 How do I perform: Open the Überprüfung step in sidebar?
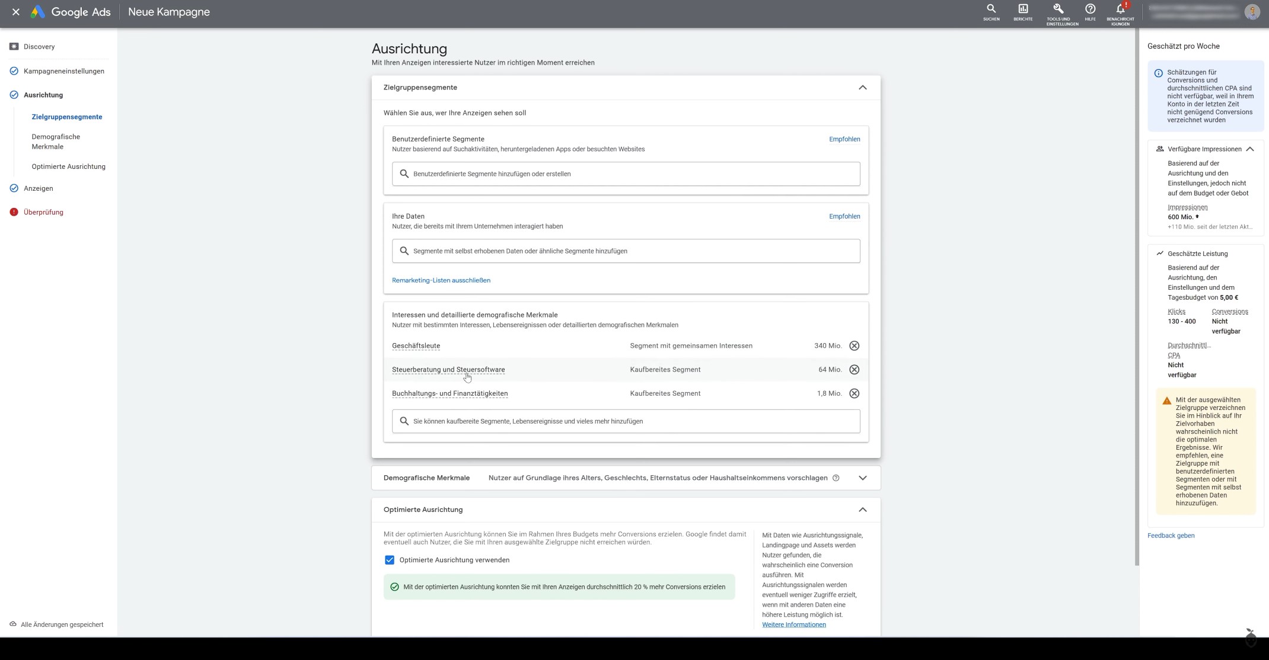43,212
